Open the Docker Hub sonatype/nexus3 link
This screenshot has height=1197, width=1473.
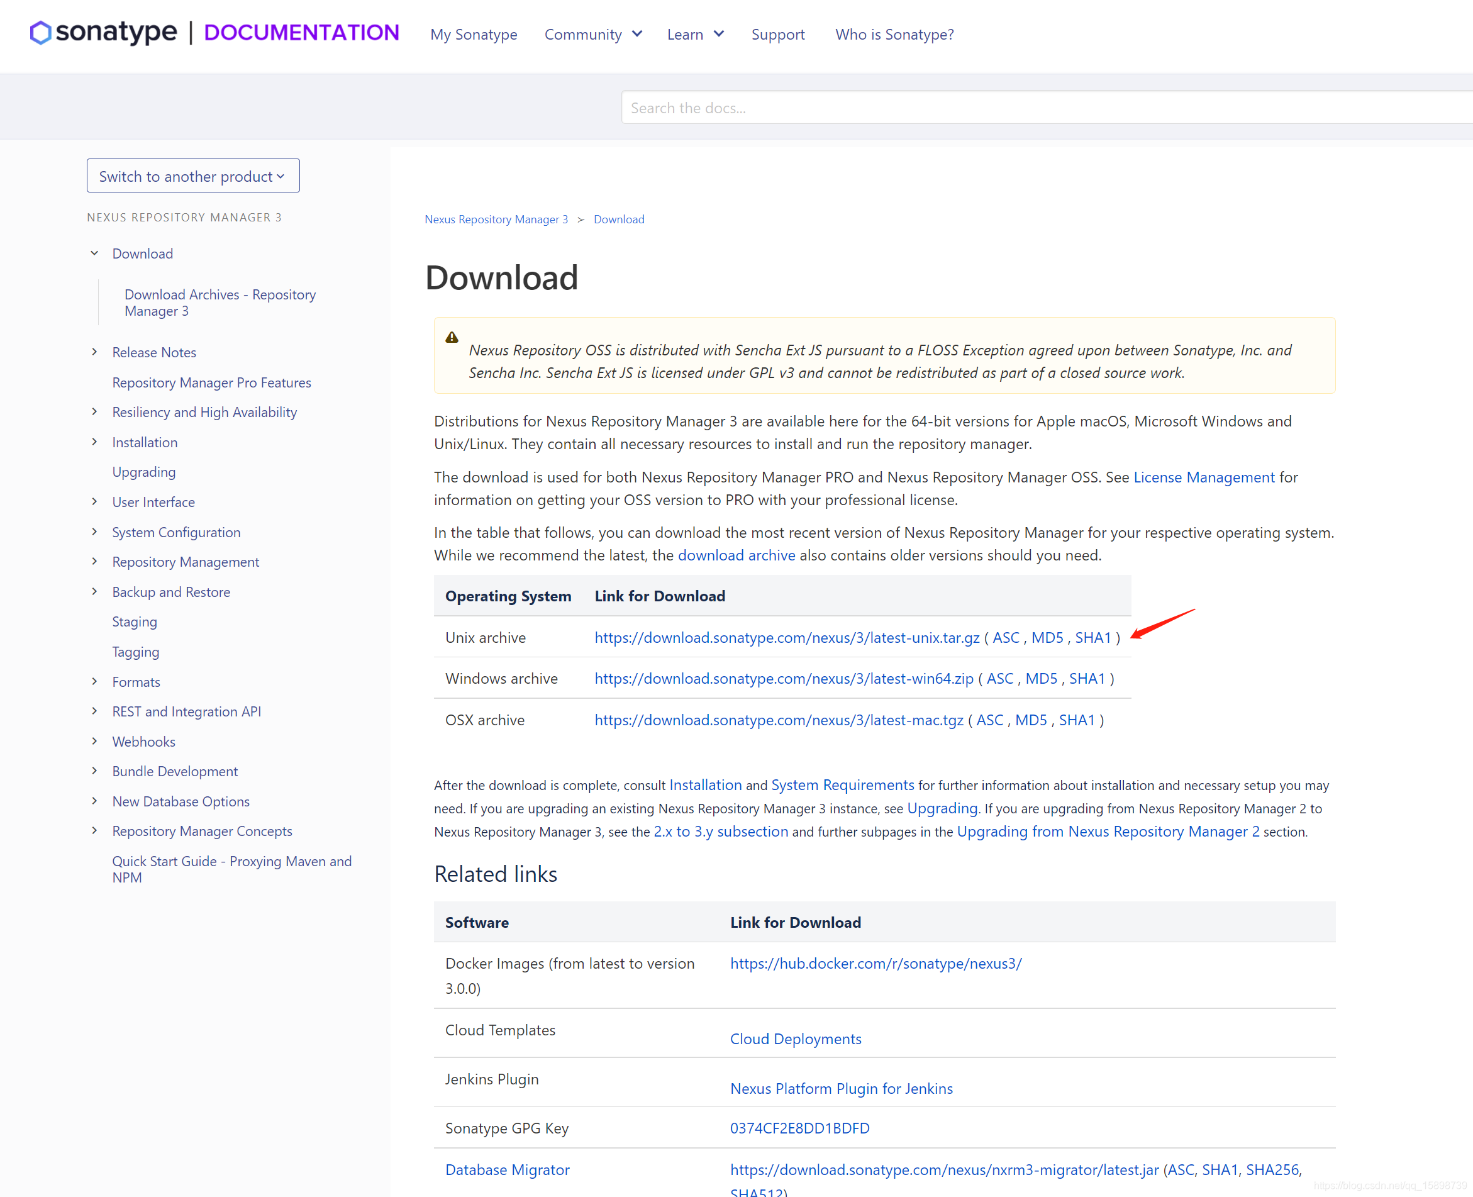(x=875, y=963)
